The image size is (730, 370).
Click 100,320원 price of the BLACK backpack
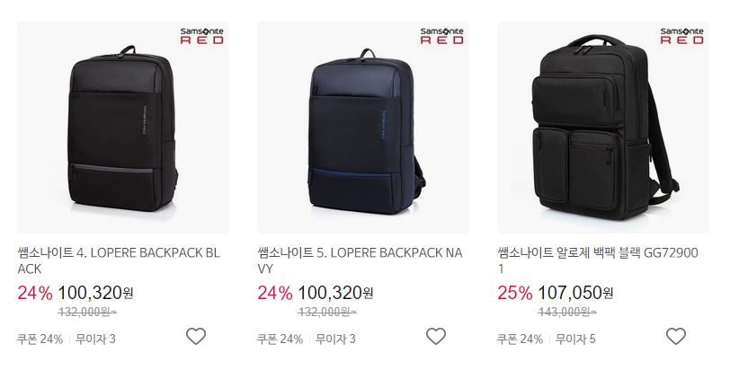(95, 293)
